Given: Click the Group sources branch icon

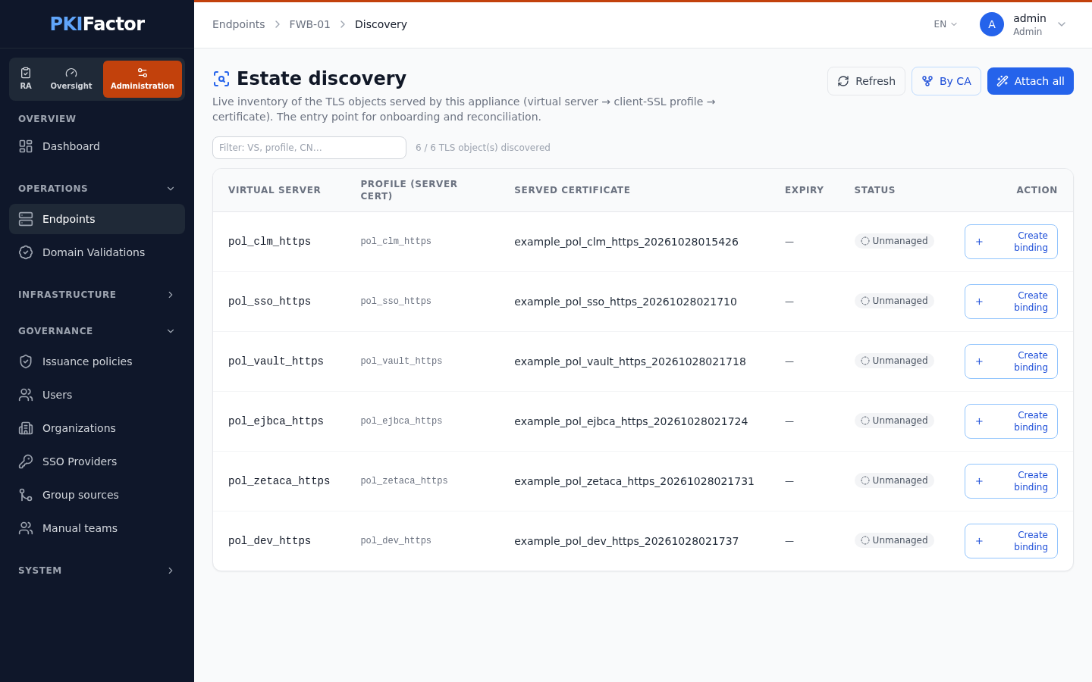Looking at the screenshot, I should pyautogui.click(x=26, y=495).
